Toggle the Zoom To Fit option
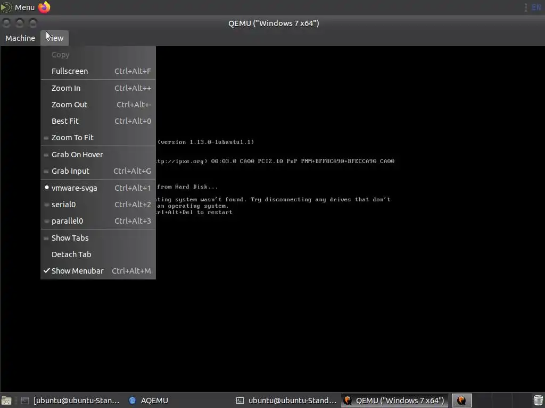545x408 pixels. [x=98, y=138]
